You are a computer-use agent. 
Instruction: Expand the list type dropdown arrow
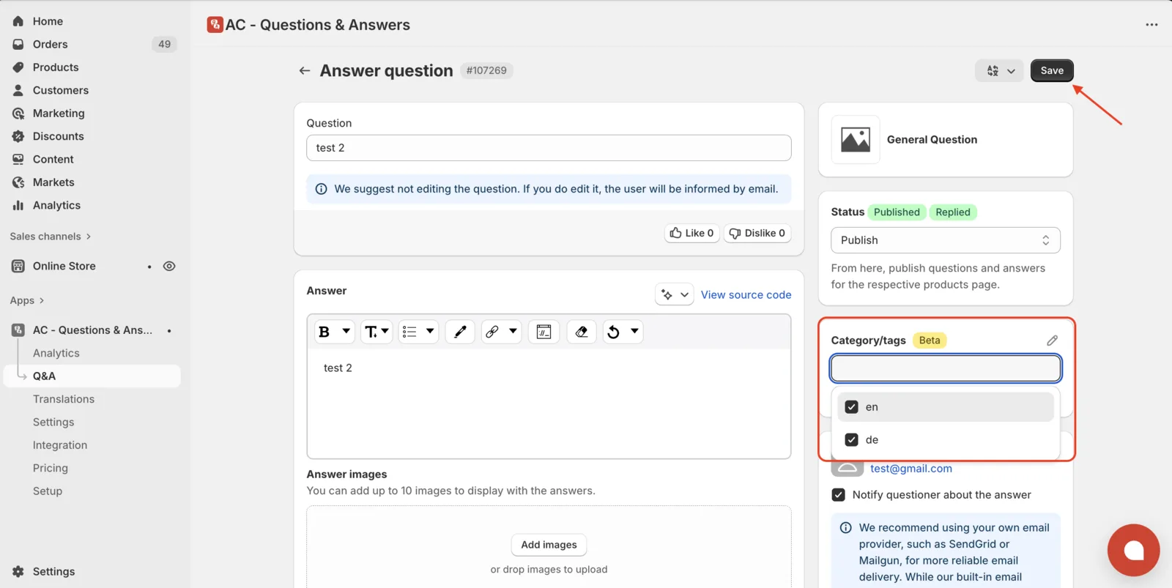(430, 331)
